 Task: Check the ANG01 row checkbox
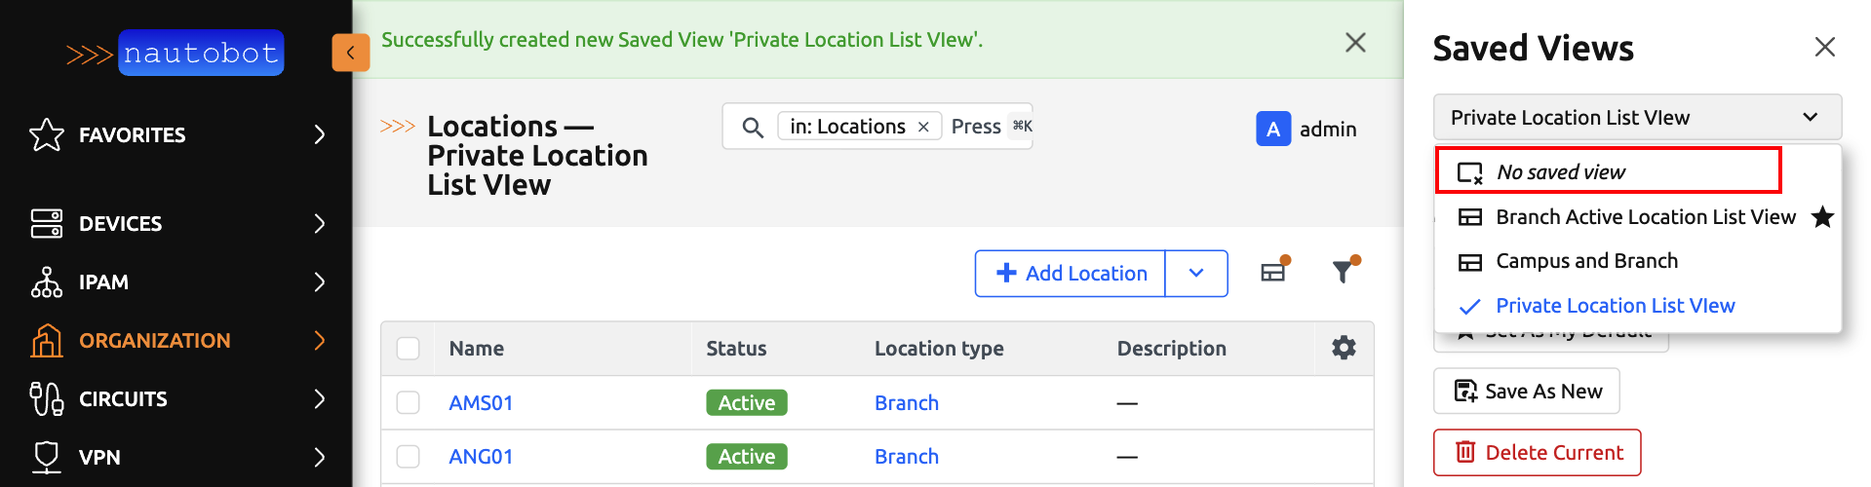click(409, 456)
